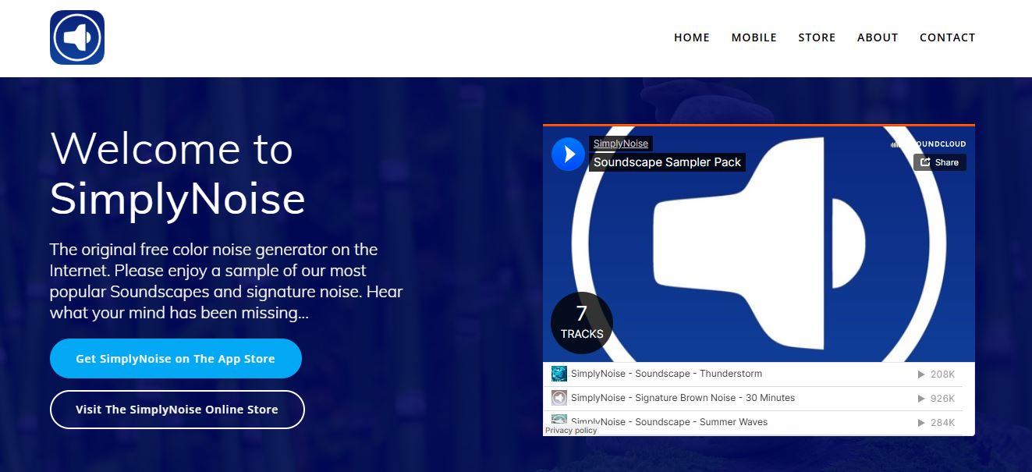Click the 284K play count
This screenshot has height=472, width=1032.
pyautogui.click(x=937, y=423)
